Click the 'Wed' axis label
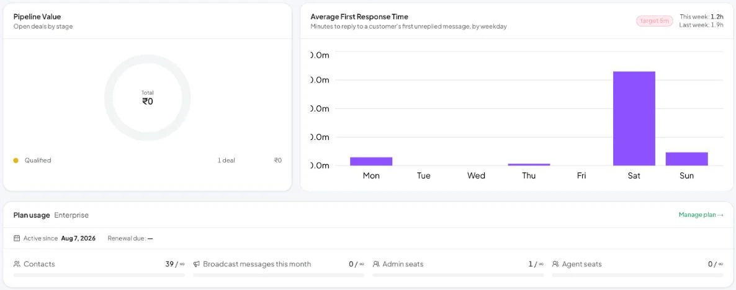736x290 pixels. coord(477,176)
